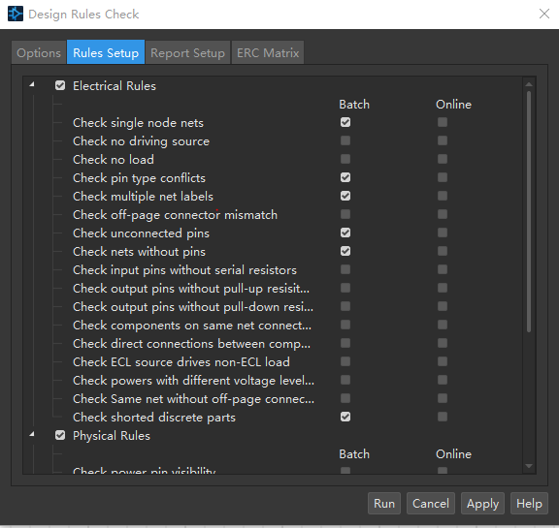The height and width of the screenshot is (528, 559).
Task: Click the scrollbar down arrow
Action: click(x=529, y=466)
